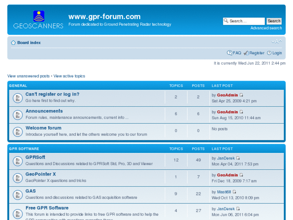
Task: Open Advanced search
Action: [266, 28]
